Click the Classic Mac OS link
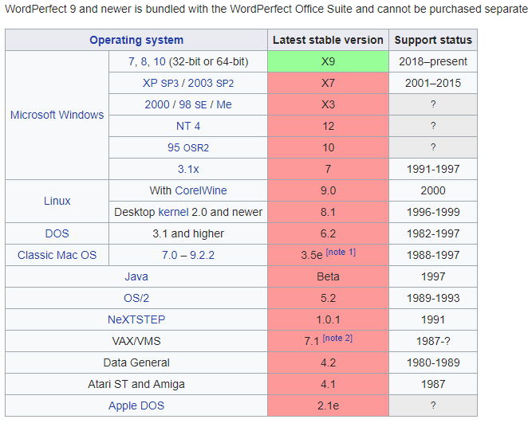Image resolution: width=528 pixels, height=427 pixels. point(57,255)
